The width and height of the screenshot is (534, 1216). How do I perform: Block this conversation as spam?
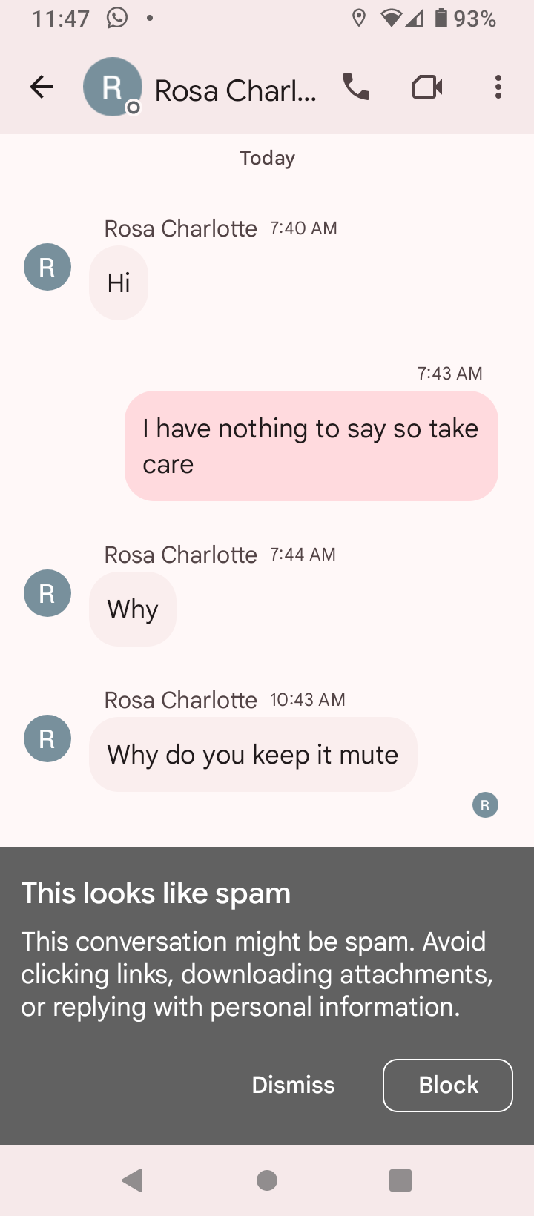click(448, 1086)
